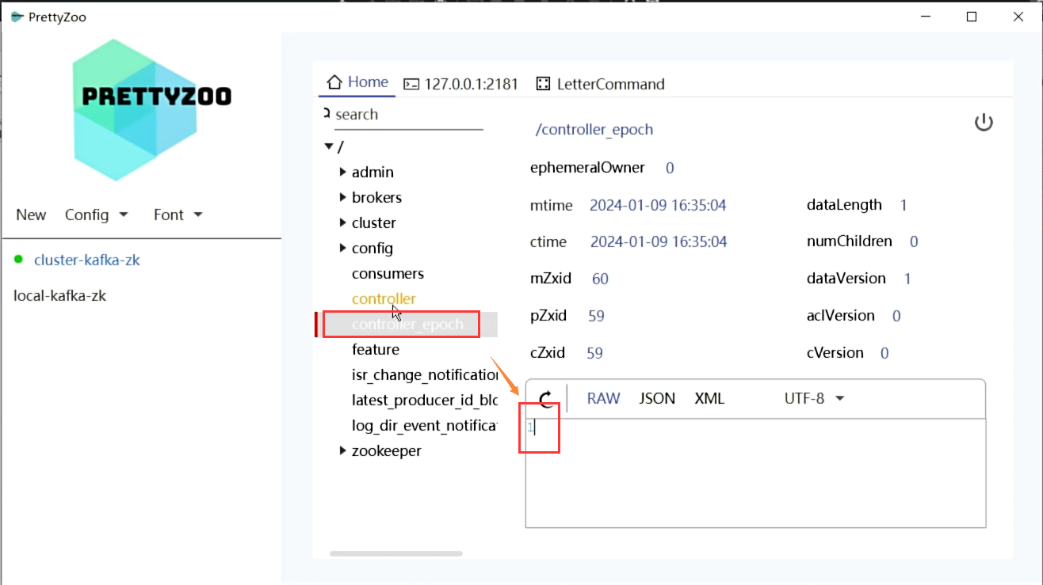Select the cluster-kafka-zk server
Image resolution: width=1043 pixels, height=585 pixels.
point(87,260)
